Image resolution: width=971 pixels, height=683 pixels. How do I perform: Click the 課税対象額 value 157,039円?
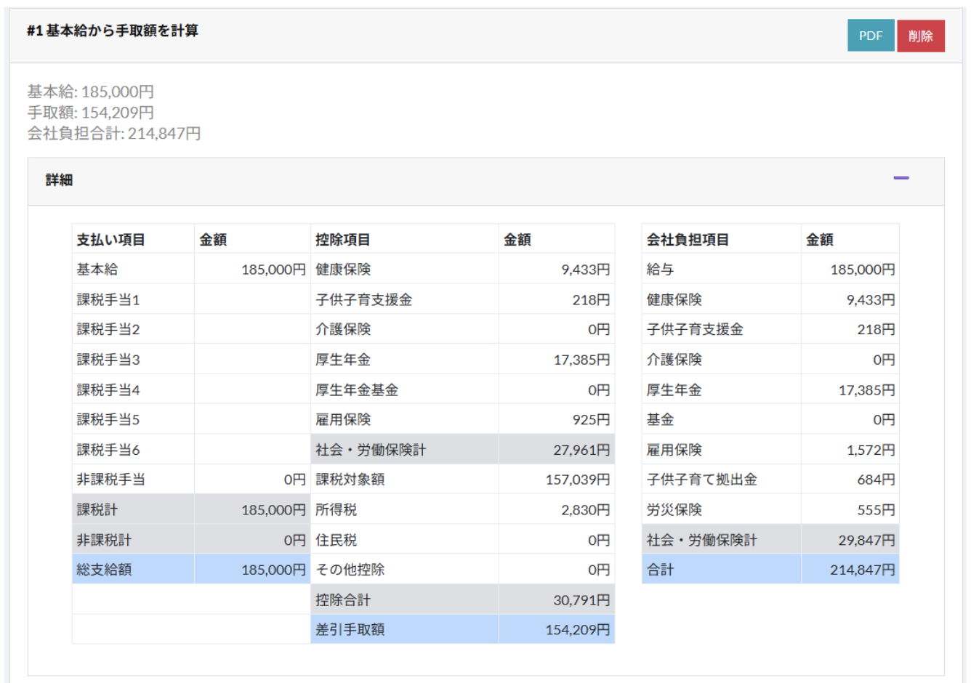(578, 480)
